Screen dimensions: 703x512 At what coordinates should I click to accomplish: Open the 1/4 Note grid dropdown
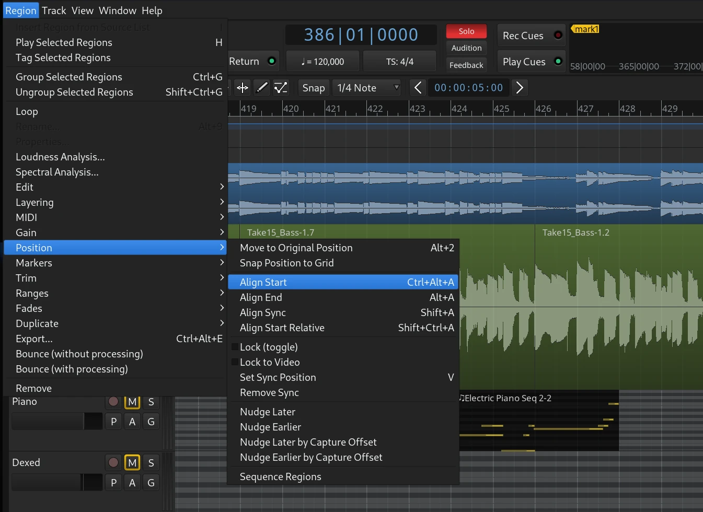(x=368, y=88)
